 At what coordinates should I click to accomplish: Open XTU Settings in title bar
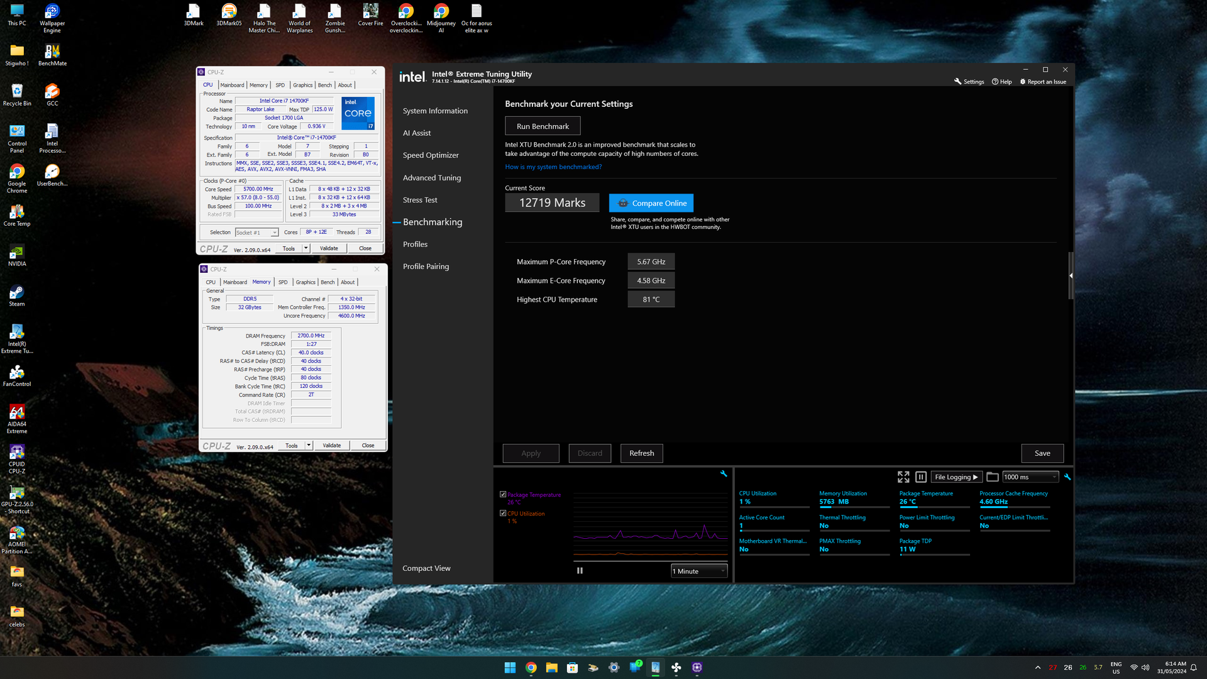(969, 82)
